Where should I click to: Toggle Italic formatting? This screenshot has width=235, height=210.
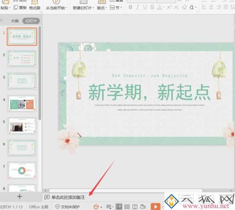137,7
